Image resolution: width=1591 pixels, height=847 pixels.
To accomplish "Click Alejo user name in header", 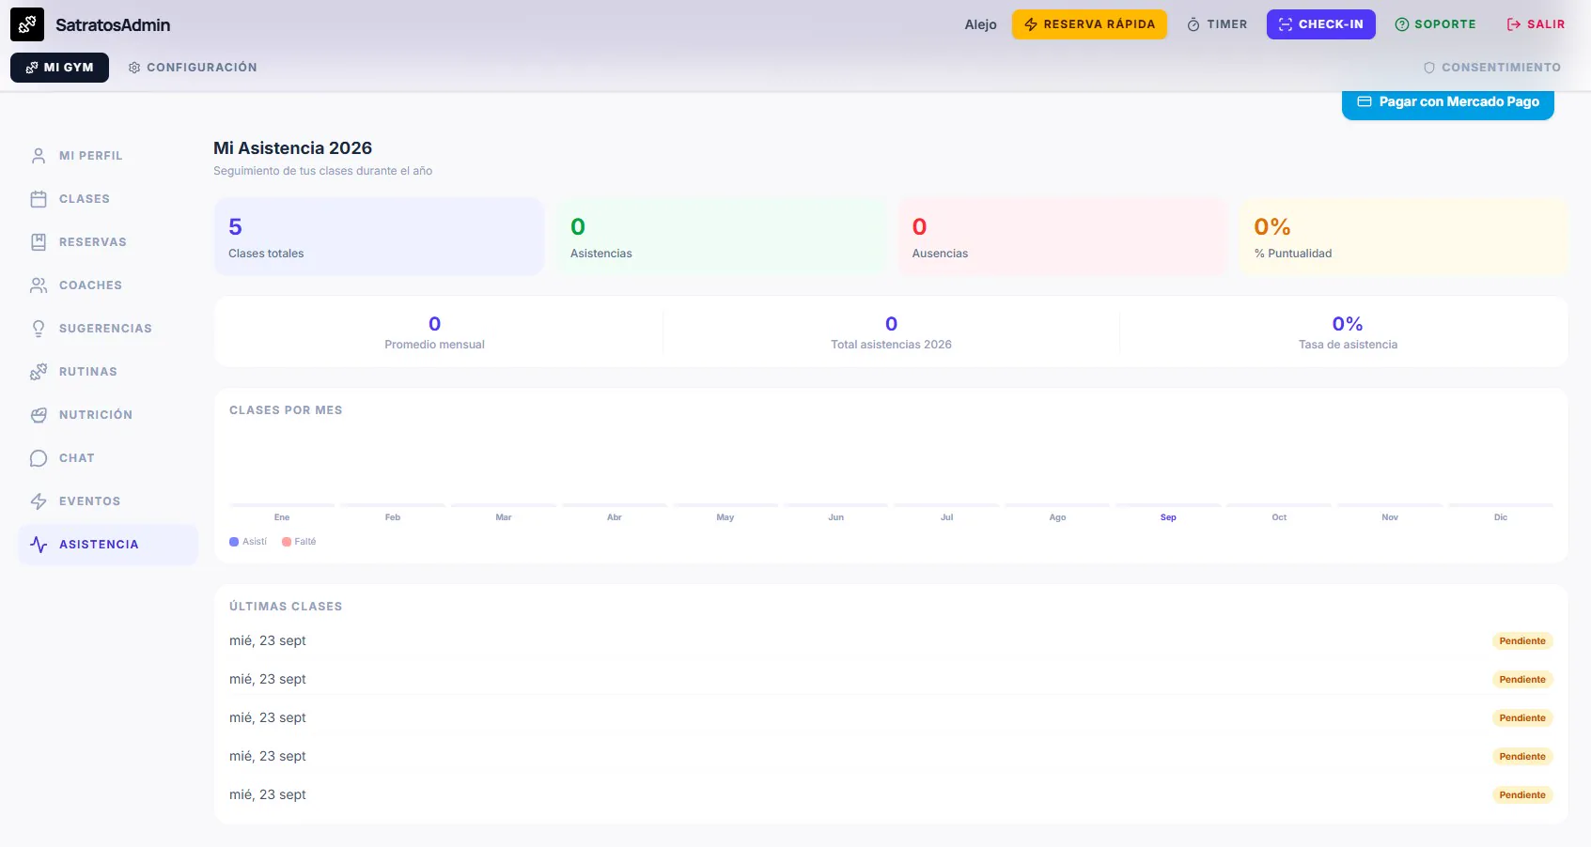I will pos(980,24).
